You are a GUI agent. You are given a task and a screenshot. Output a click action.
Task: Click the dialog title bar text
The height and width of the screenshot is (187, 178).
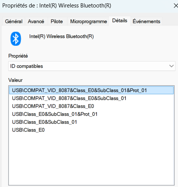(57, 6)
